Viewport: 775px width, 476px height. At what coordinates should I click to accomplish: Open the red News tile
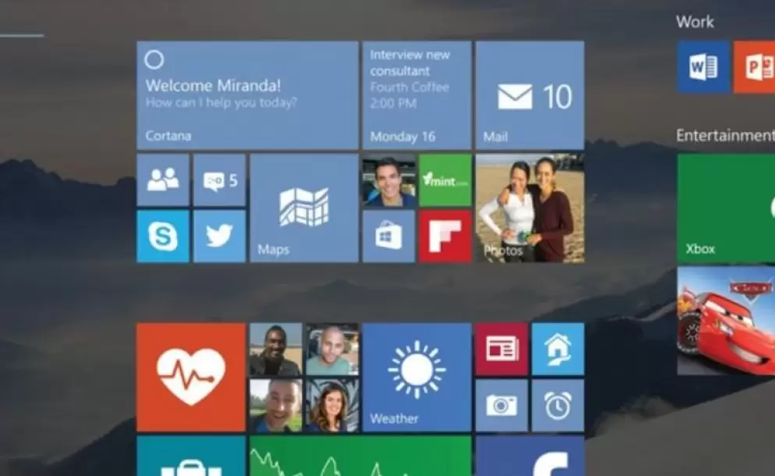point(501,349)
